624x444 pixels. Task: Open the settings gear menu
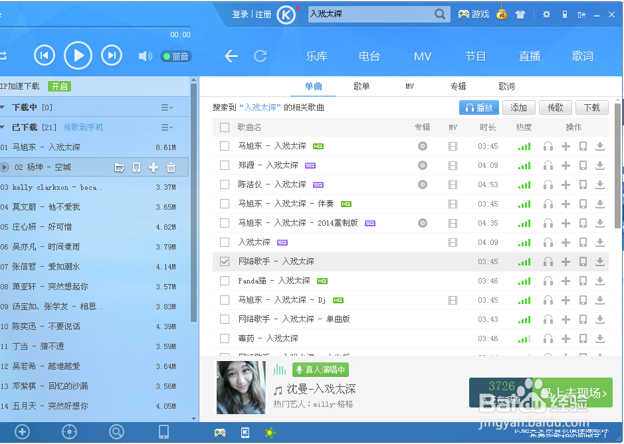[546, 15]
